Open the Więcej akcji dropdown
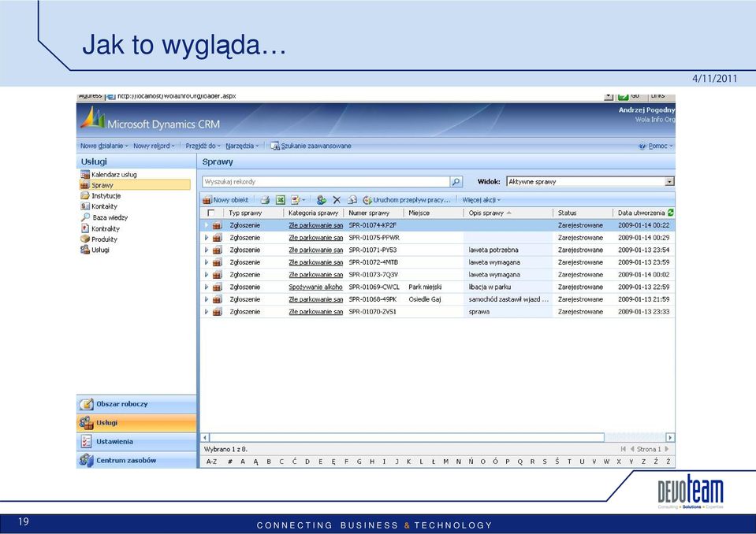 click(481, 200)
